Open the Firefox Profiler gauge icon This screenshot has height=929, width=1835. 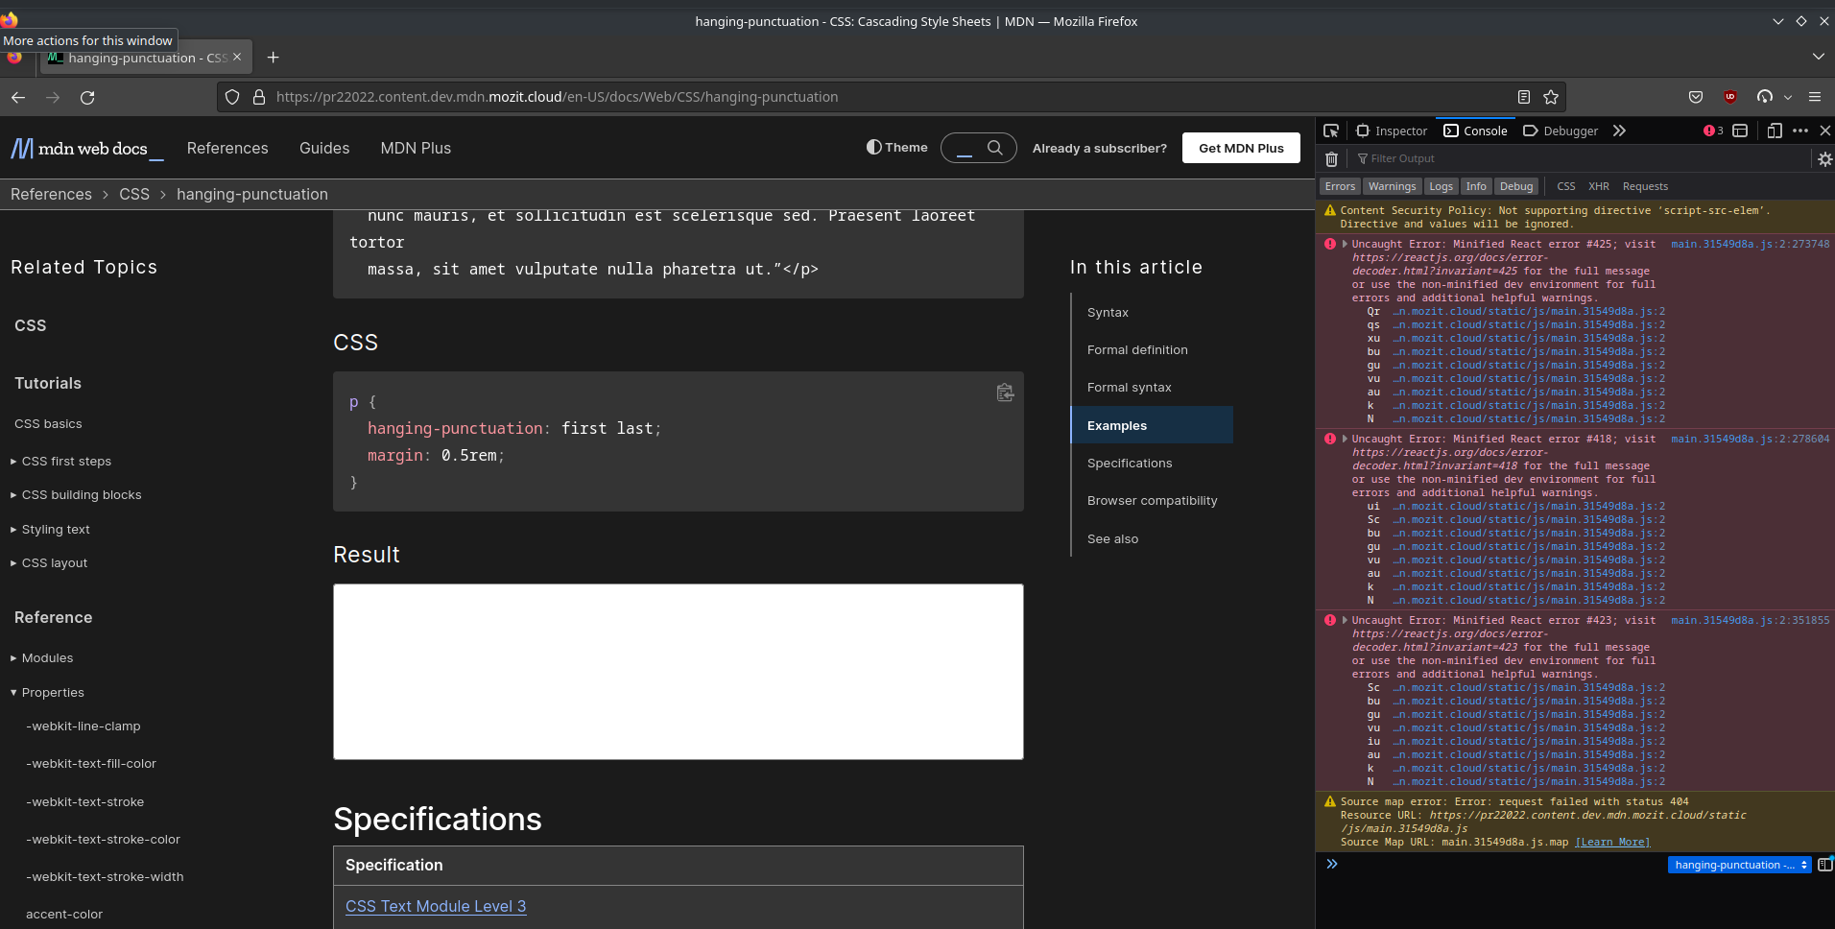pos(1765,97)
